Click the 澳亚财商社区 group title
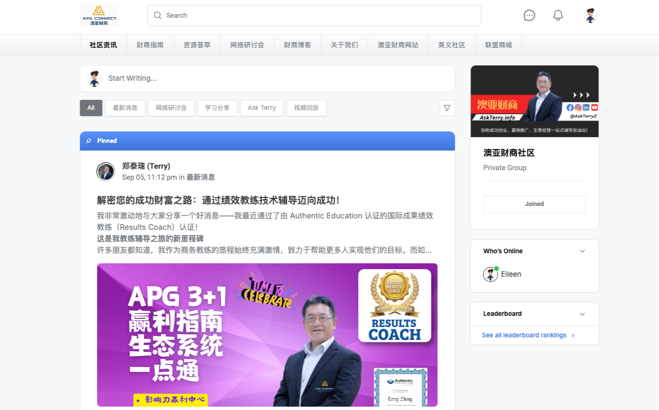This screenshot has height=410, width=659. pos(509,153)
